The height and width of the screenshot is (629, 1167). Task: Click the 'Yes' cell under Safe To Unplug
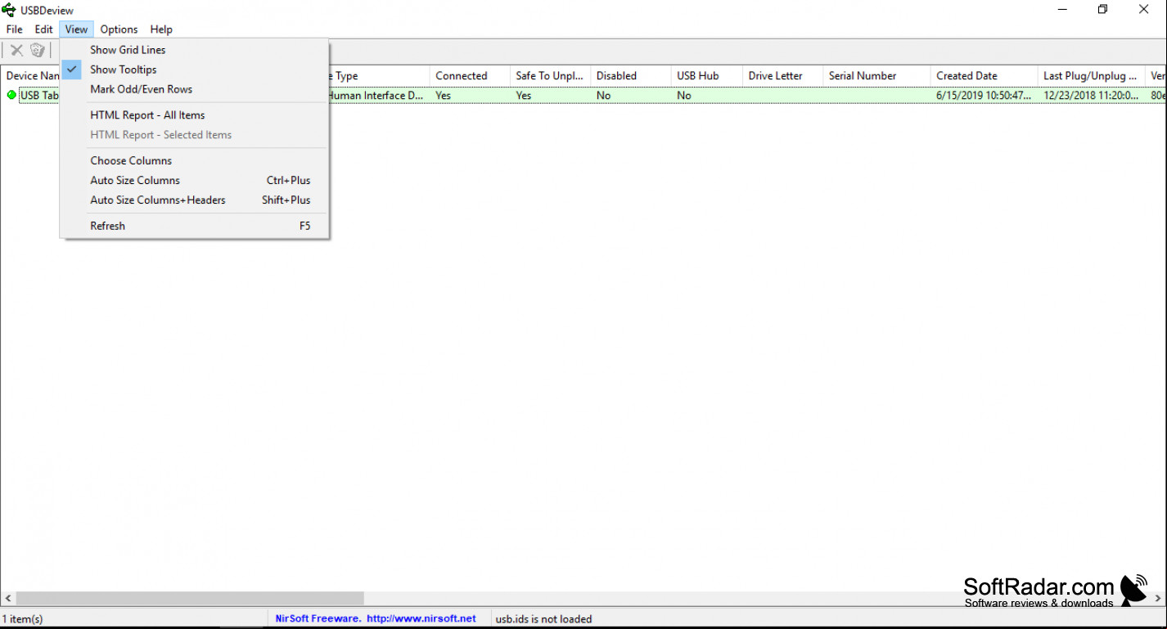click(524, 96)
